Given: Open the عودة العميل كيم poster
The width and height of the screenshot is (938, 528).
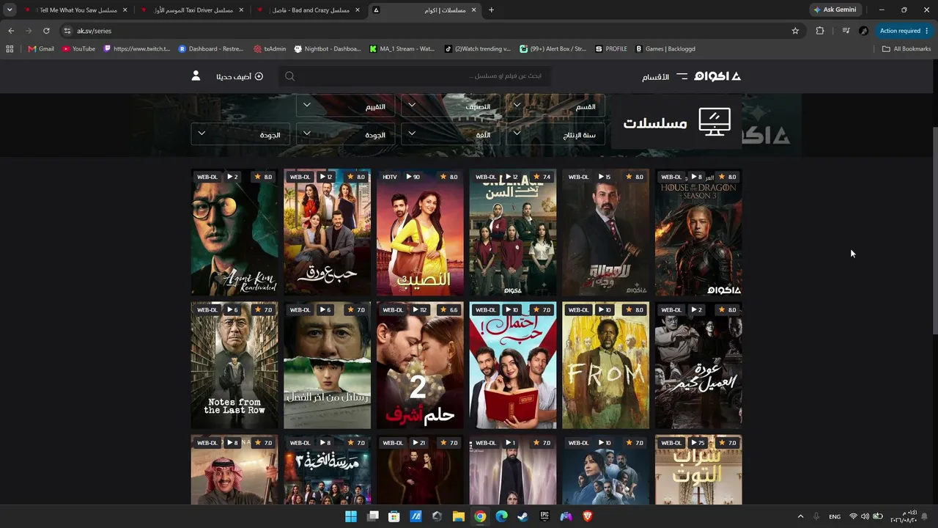Looking at the screenshot, I should point(698,365).
